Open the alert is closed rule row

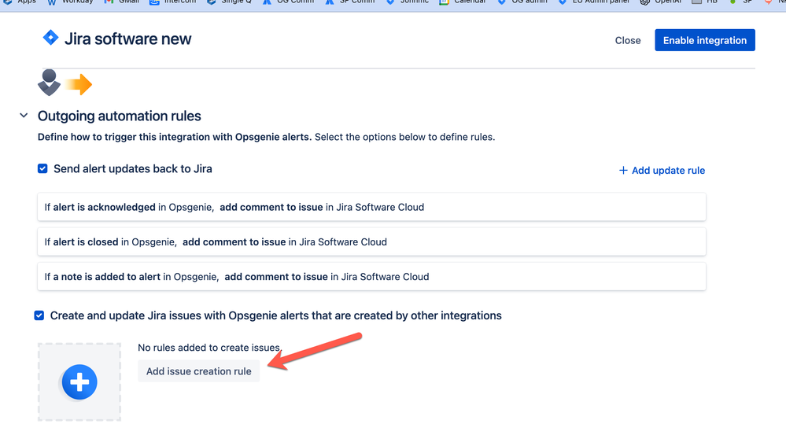coord(371,242)
